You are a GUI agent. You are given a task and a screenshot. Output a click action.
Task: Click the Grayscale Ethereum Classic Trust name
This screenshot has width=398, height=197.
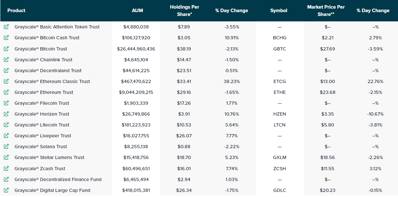coord(52,81)
